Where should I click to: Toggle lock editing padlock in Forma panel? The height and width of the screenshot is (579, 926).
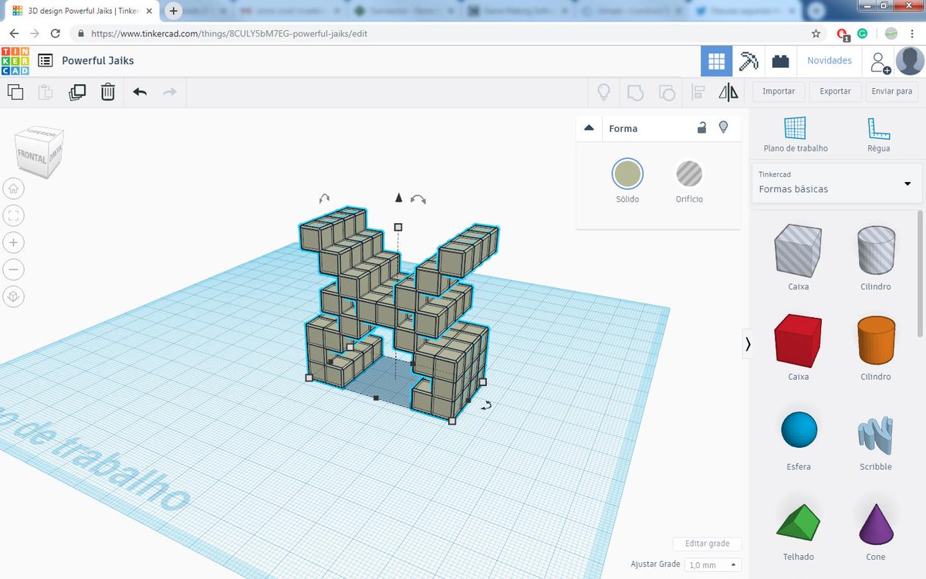(x=701, y=127)
